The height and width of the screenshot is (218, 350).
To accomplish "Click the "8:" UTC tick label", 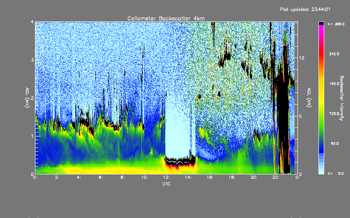I will (122, 177).
